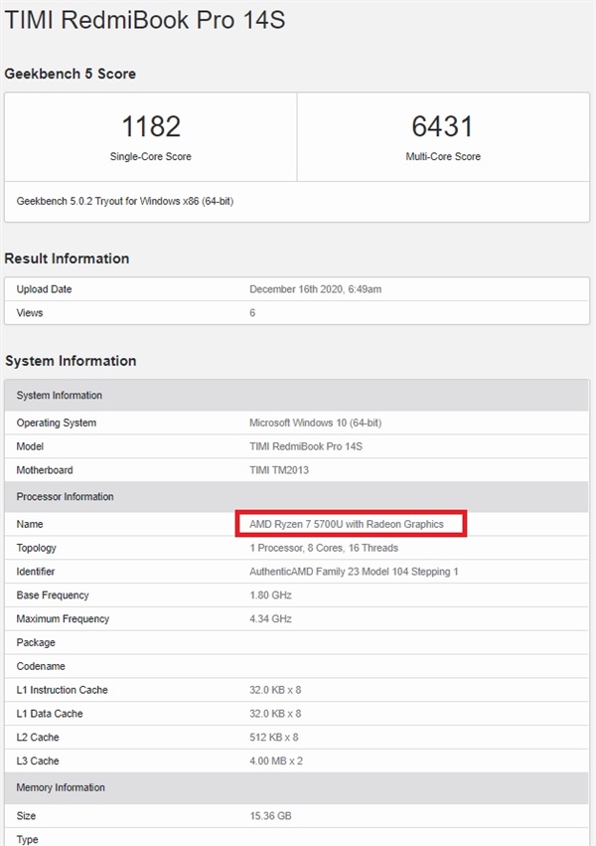Select the Geekbench 5 Score heading
The width and height of the screenshot is (596, 846).
click(x=71, y=74)
